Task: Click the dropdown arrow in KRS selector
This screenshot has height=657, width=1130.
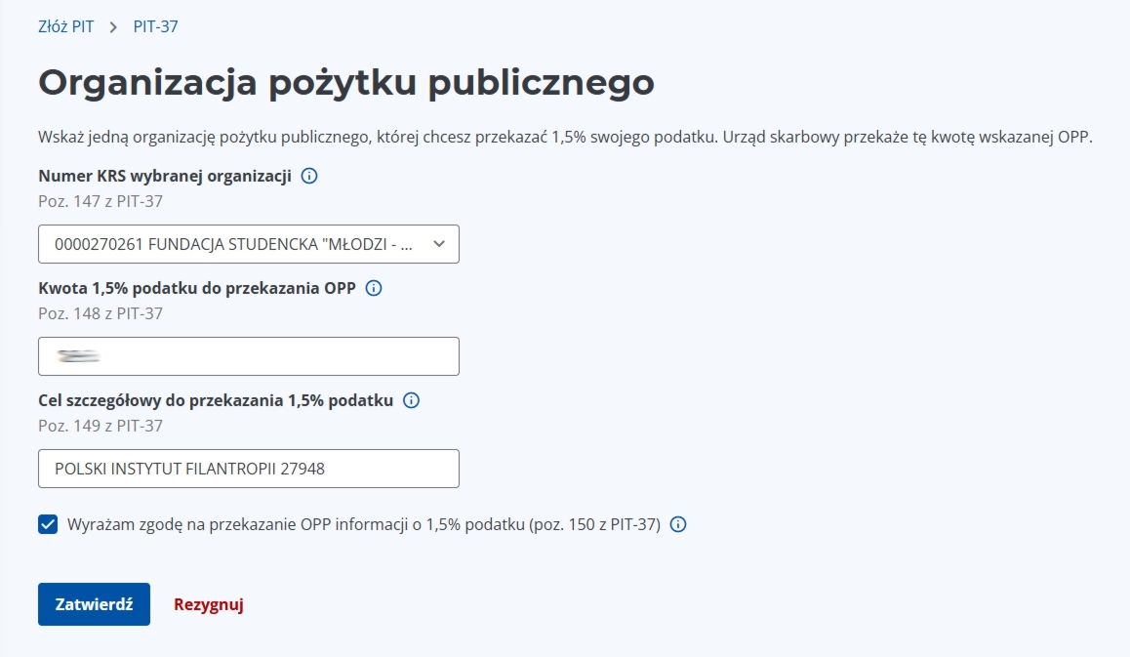Action: [x=438, y=244]
